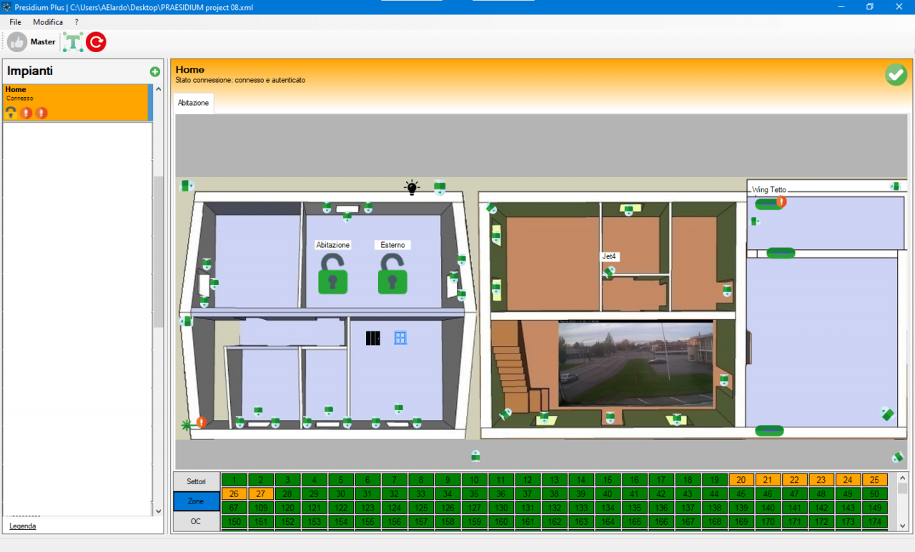Click the light bulb icon on floor plan

click(412, 188)
